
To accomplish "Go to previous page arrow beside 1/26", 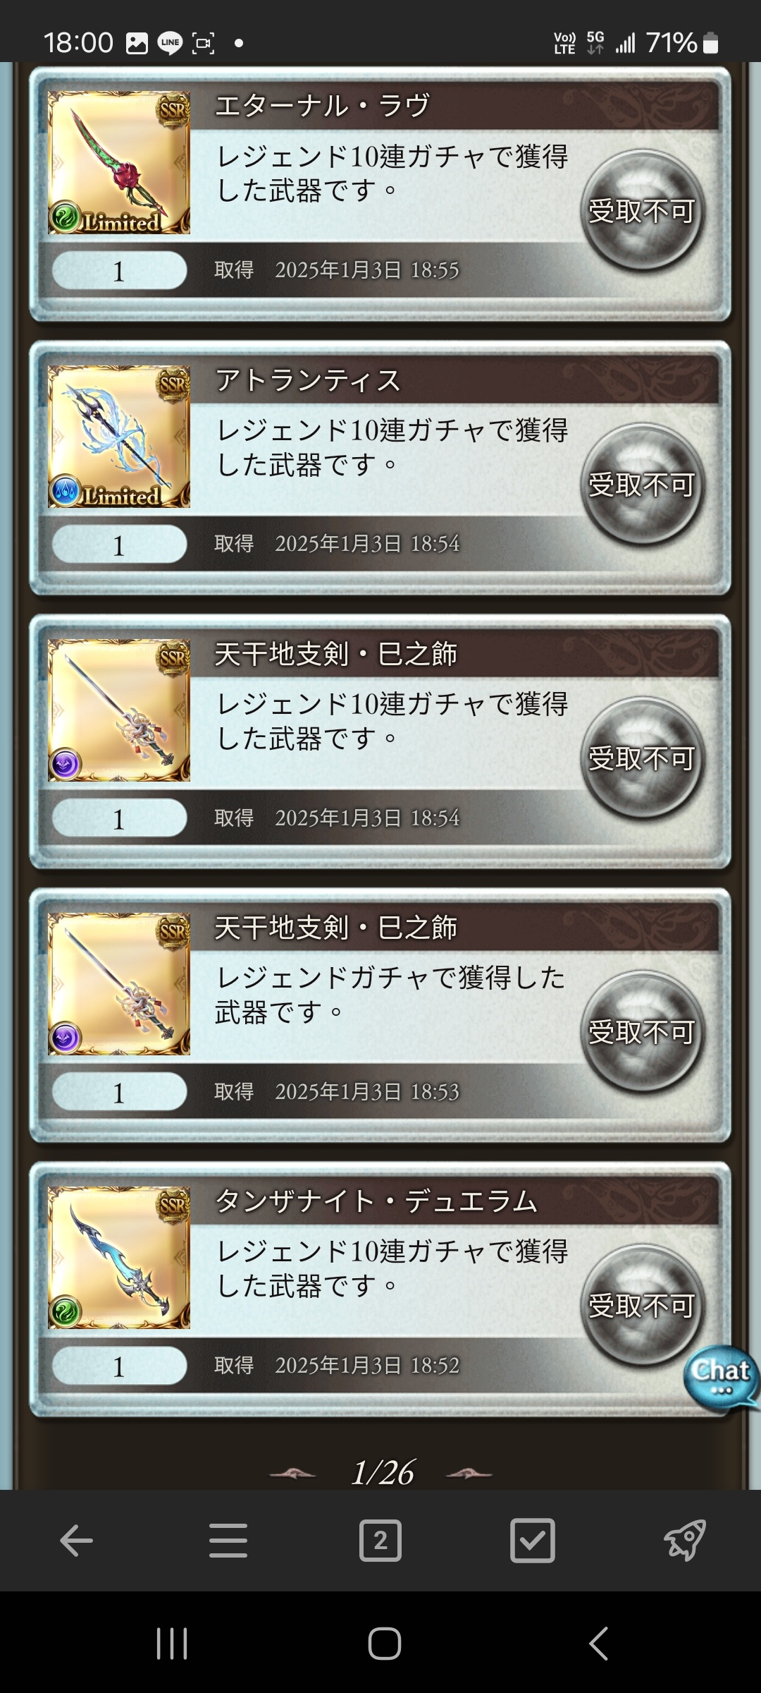I will (292, 1473).
